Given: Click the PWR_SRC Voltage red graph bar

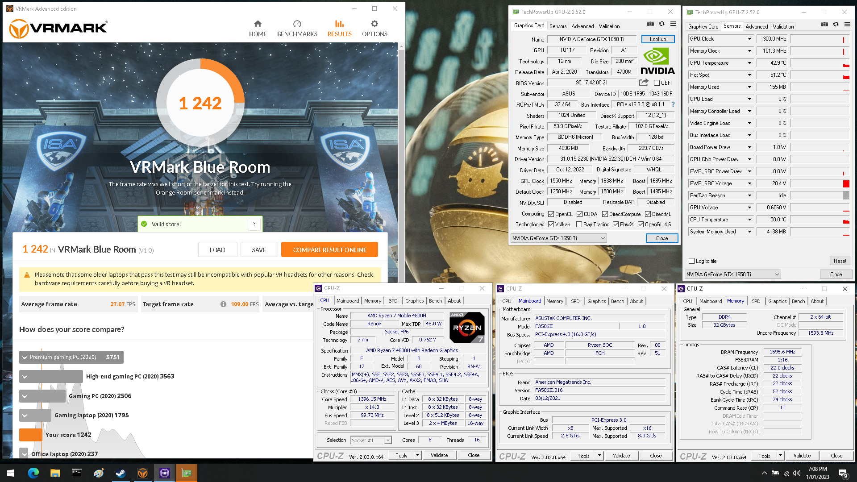Looking at the screenshot, I should point(846,183).
